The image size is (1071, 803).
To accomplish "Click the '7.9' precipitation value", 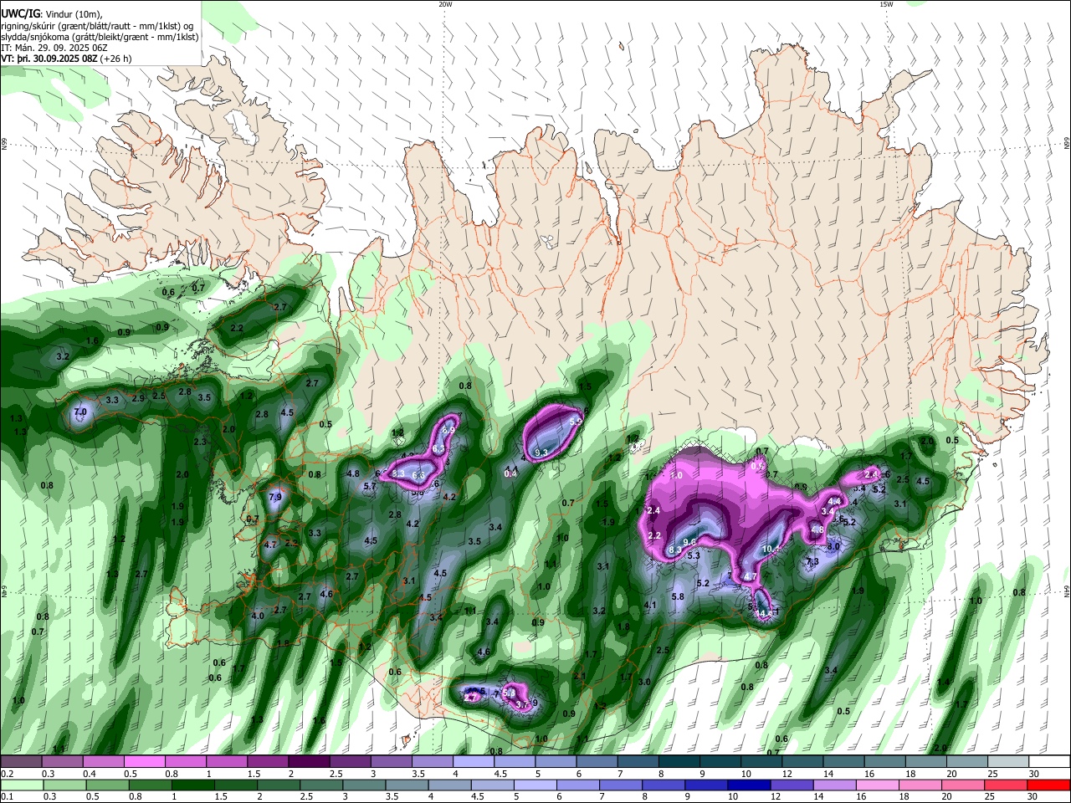I will click(275, 497).
